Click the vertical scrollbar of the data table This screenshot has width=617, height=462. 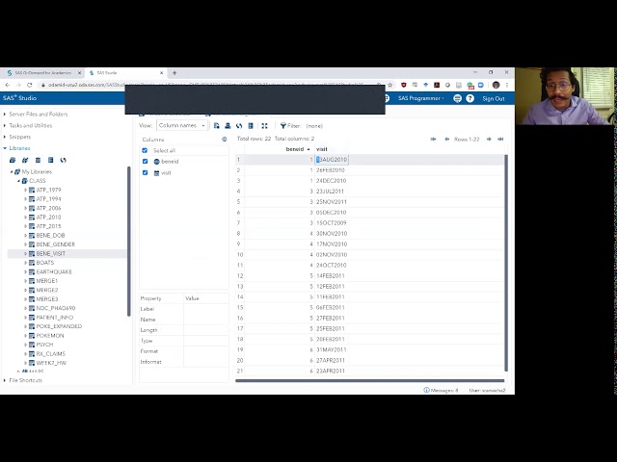[x=506, y=263]
